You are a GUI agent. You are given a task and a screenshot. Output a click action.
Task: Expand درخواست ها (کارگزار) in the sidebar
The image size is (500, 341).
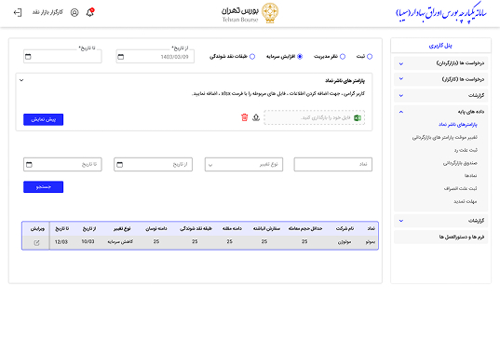pos(441,79)
